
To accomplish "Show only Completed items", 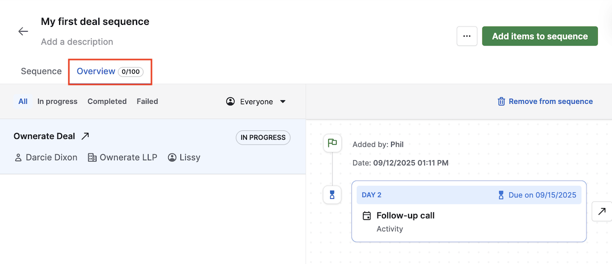I will [x=107, y=101].
